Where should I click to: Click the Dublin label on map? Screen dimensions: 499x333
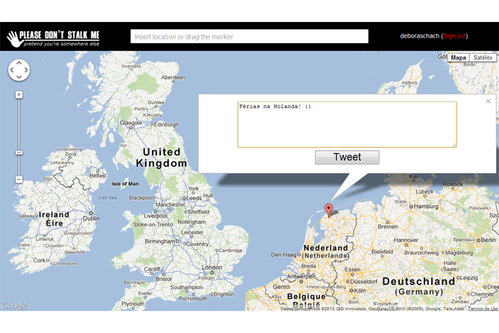(91, 218)
